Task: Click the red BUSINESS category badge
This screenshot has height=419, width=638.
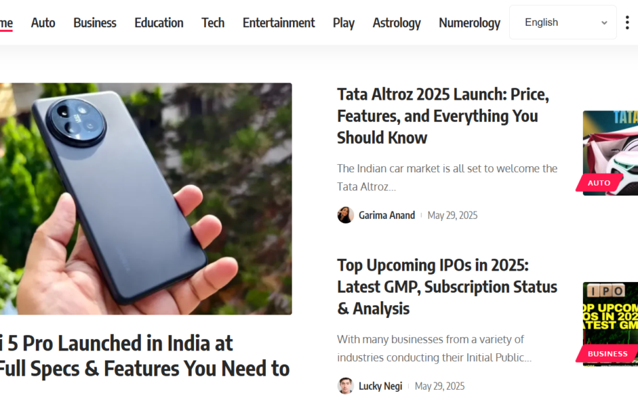Action: tap(607, 353)
